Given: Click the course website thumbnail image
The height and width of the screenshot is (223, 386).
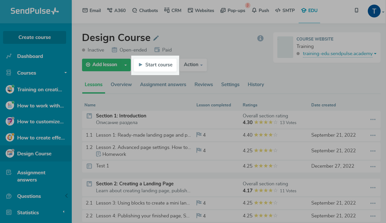Looking at the screenshot, I should (x=285, y=47).
